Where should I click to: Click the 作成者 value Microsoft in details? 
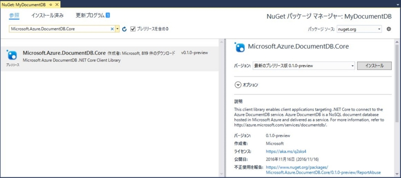[x=275, y=144]
